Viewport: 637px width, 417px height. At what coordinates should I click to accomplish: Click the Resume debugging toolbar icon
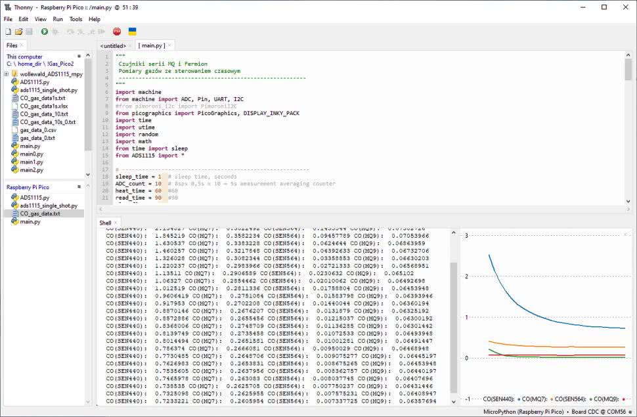click(x=99, y=32)
